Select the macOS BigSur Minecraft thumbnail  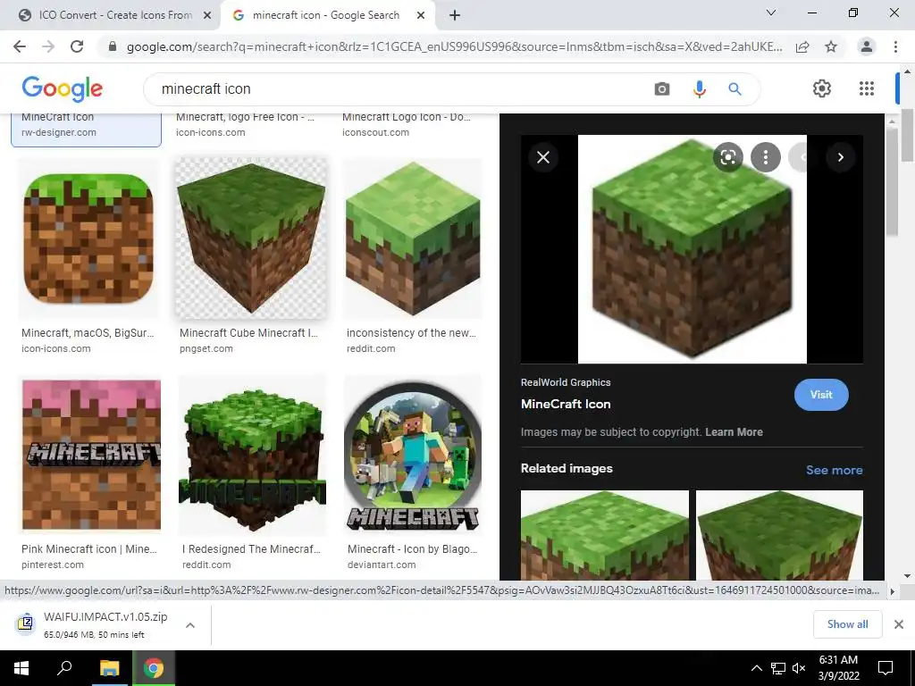pos(88,238)
